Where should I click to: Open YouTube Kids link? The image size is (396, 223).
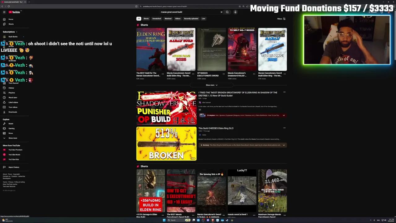pos(14,160)
